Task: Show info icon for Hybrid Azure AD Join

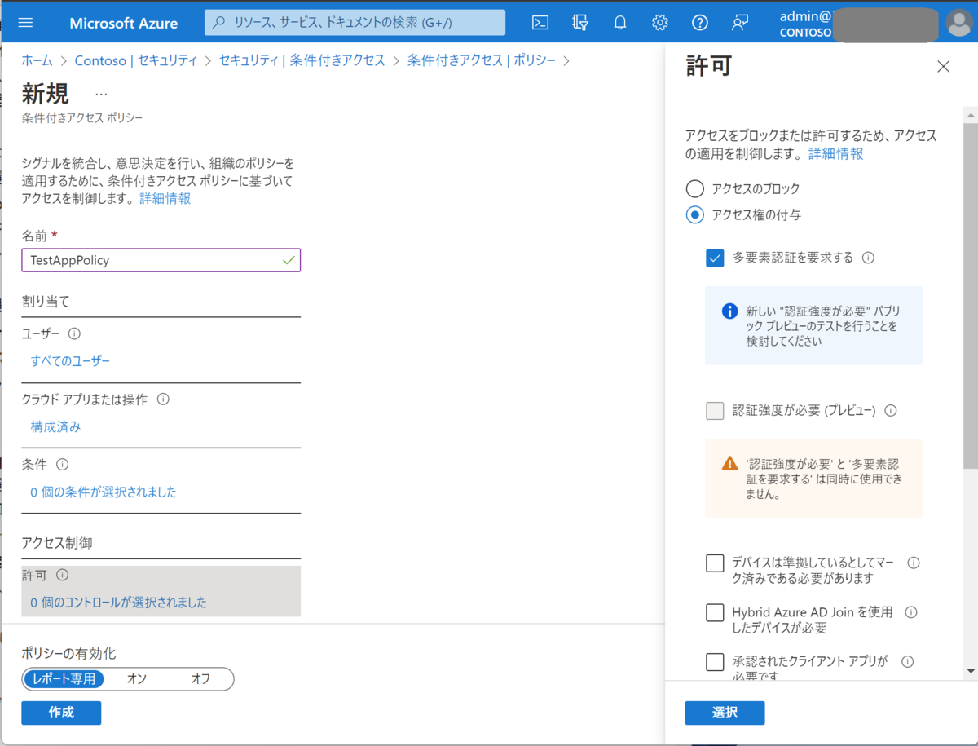Action: click(911, 612)
